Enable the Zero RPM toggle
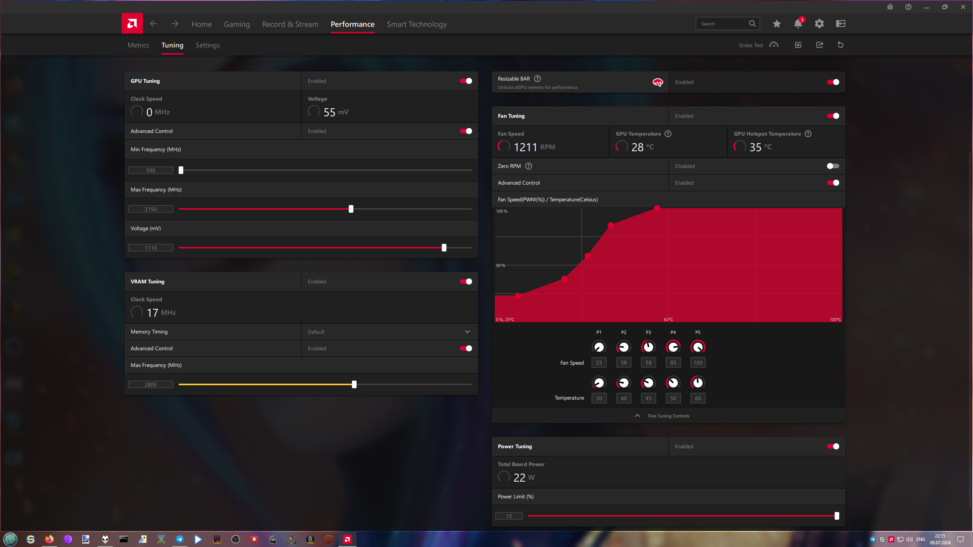 coord(833,166)
